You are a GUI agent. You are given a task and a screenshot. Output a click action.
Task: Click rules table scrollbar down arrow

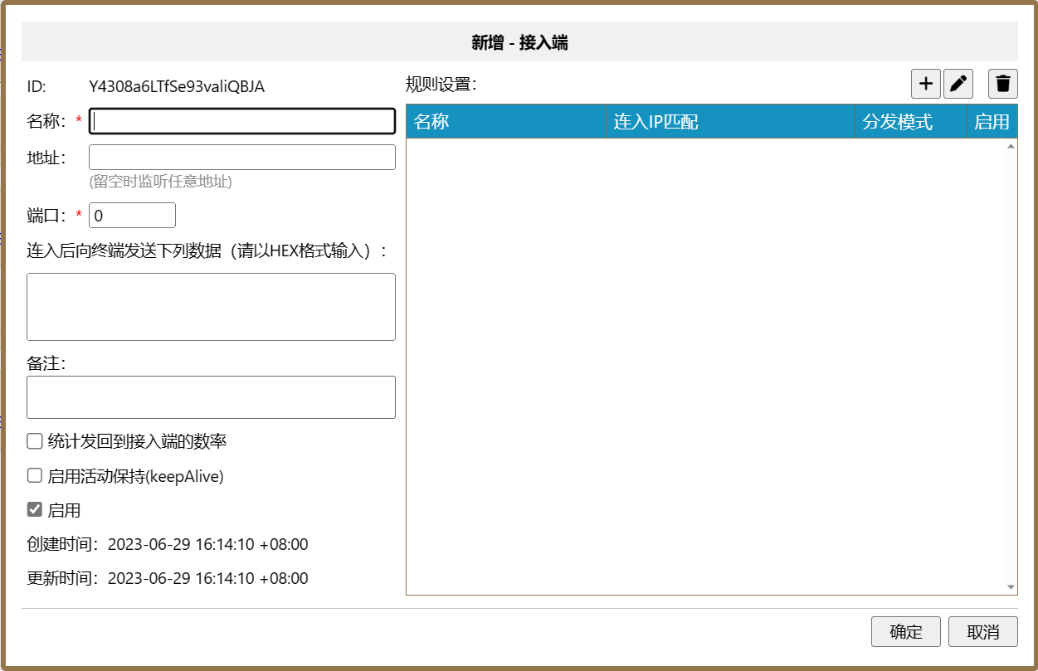(x=1011, y=587)
